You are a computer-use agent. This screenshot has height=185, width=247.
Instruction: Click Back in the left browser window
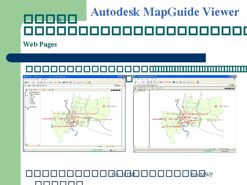point(27,82)
